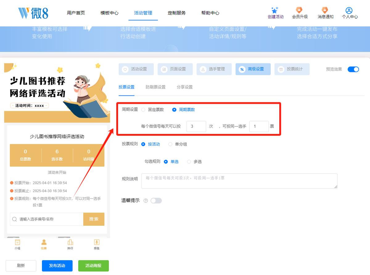The image size is (370, 275).
Task: Click the 规则说明 text area
Action: (239, 181)
